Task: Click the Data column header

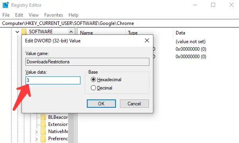Action: 180,33
